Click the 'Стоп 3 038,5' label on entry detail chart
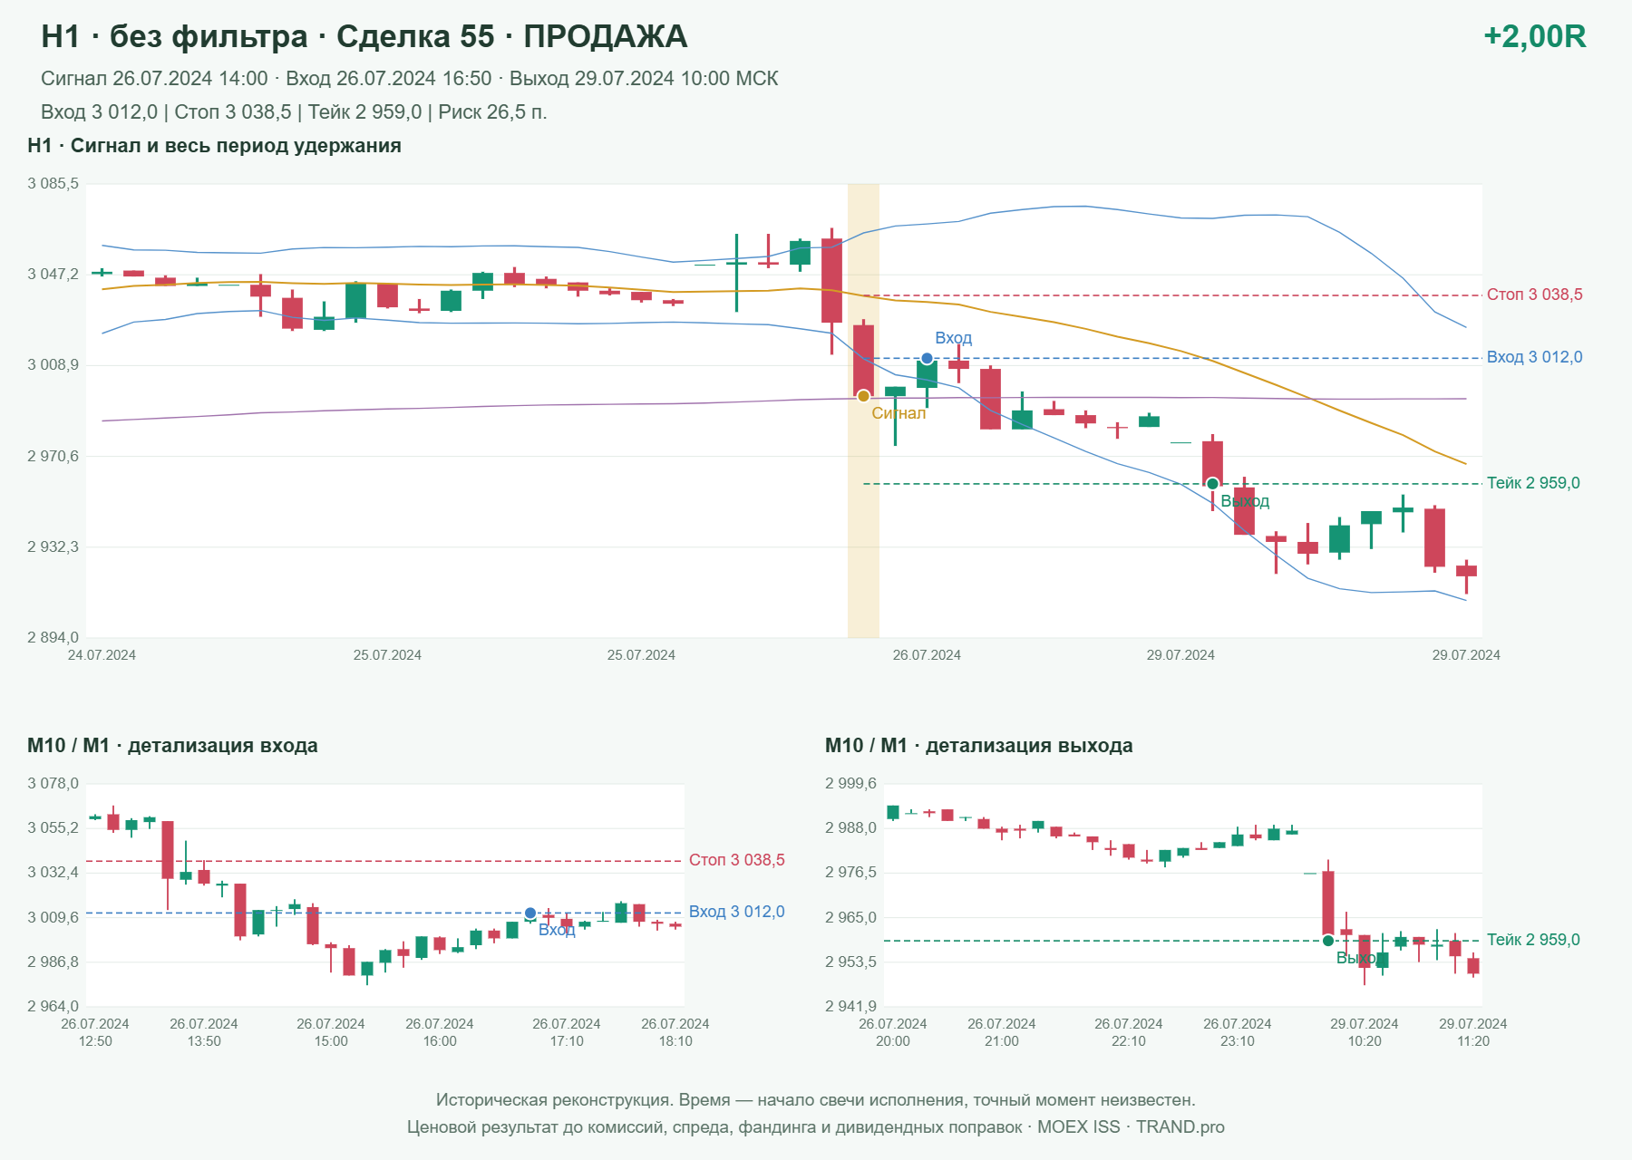The width and height of the screenshot is (1632, 1160). point(736,860)
